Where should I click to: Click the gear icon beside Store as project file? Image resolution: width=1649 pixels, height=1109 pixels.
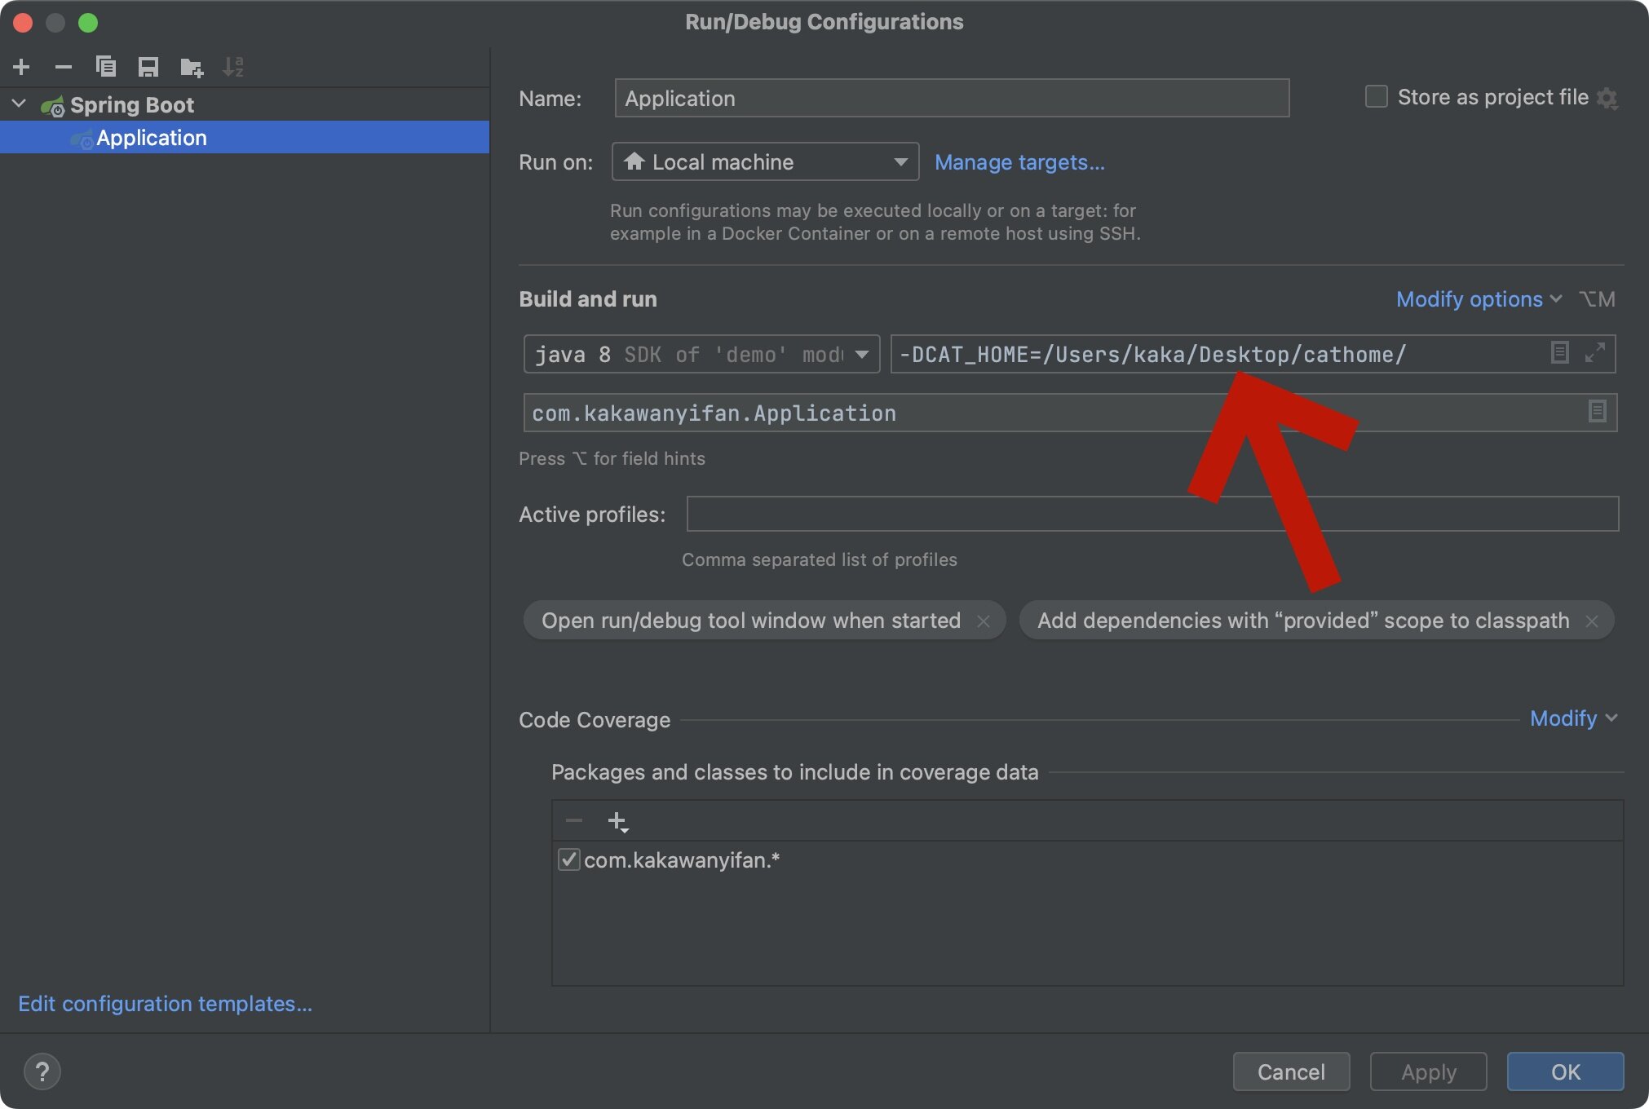coord(1607,99)
